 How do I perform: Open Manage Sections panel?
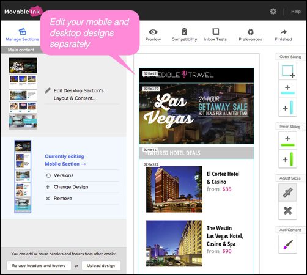(x=22, y=35)
